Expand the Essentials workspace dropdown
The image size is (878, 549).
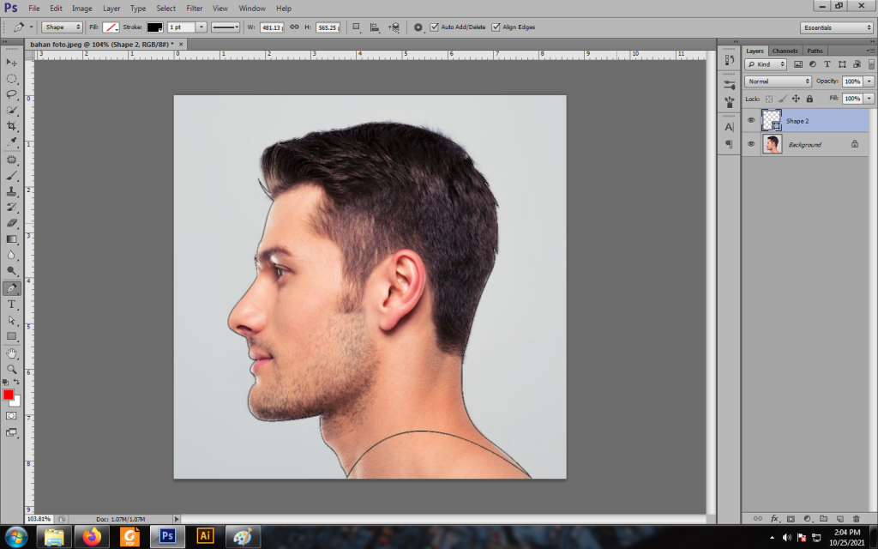pyautogui.click(x=837, y=27)
